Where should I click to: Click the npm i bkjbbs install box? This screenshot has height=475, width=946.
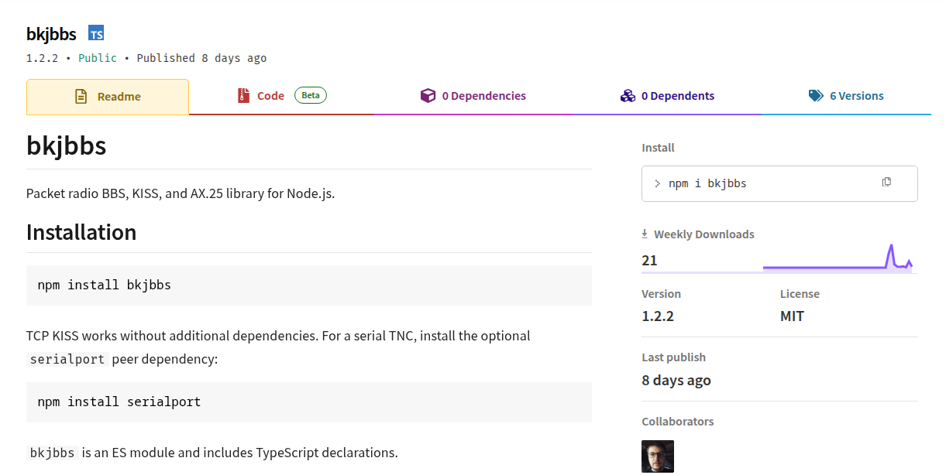(x=779, y=183)
